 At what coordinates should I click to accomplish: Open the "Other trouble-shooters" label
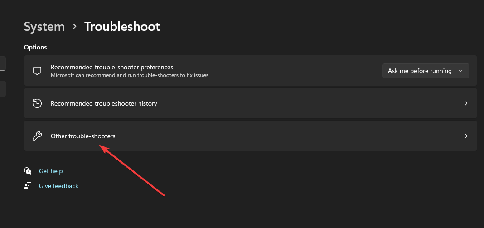83,136
